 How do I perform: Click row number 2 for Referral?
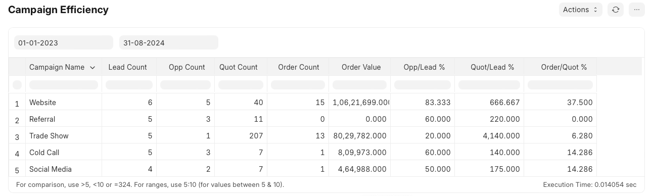[x=17, y=120]
